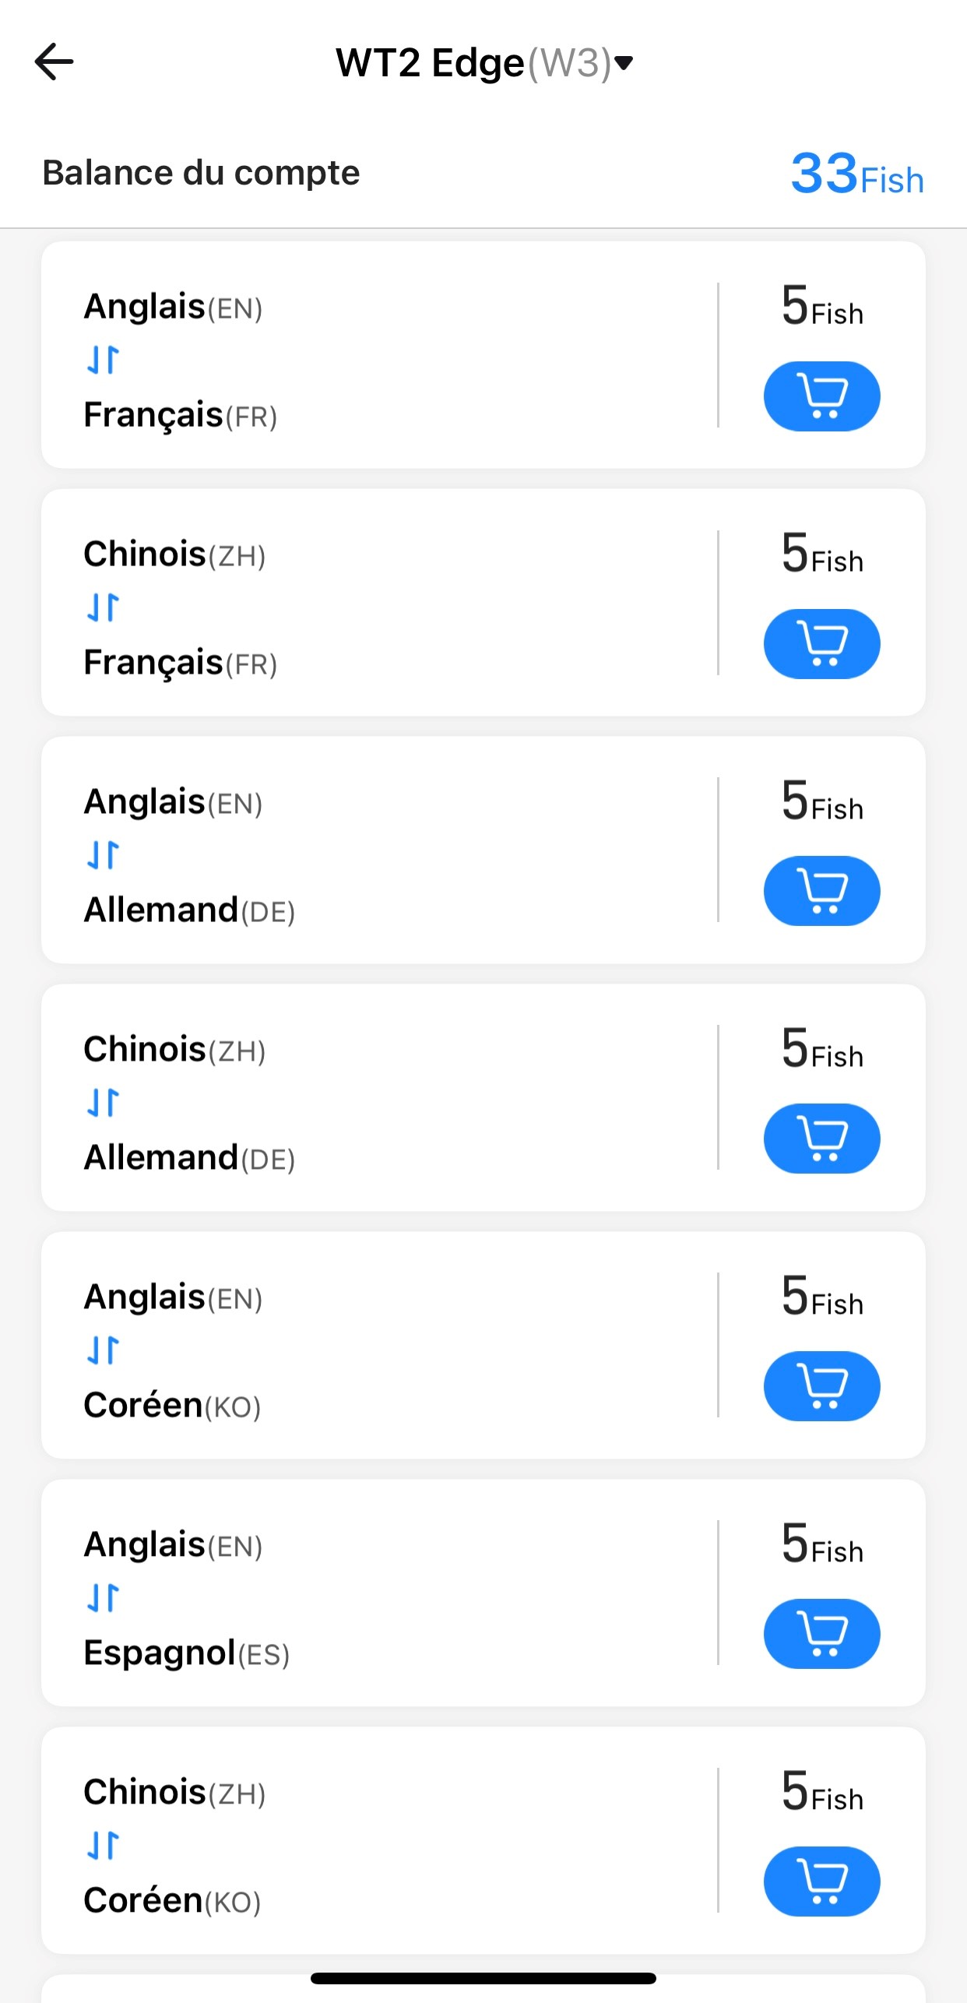Image resolution: width=967 pixels, height=2003 pixels.
Task: Tap swap arrows between Chinois and Français
Action: click(x=103, y=607)
